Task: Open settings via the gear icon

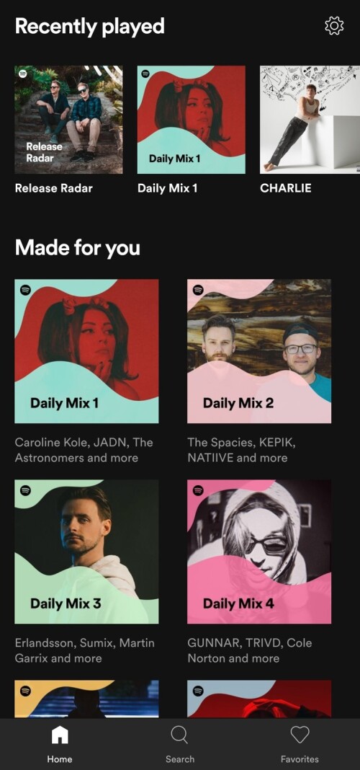Action: click(x=334, y=25)
